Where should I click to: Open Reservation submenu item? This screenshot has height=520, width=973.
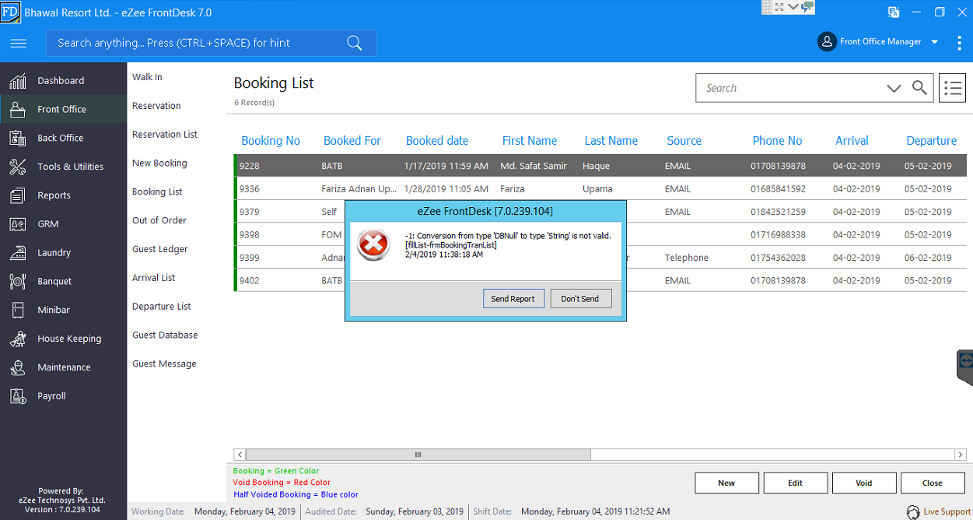click(156, 106)
